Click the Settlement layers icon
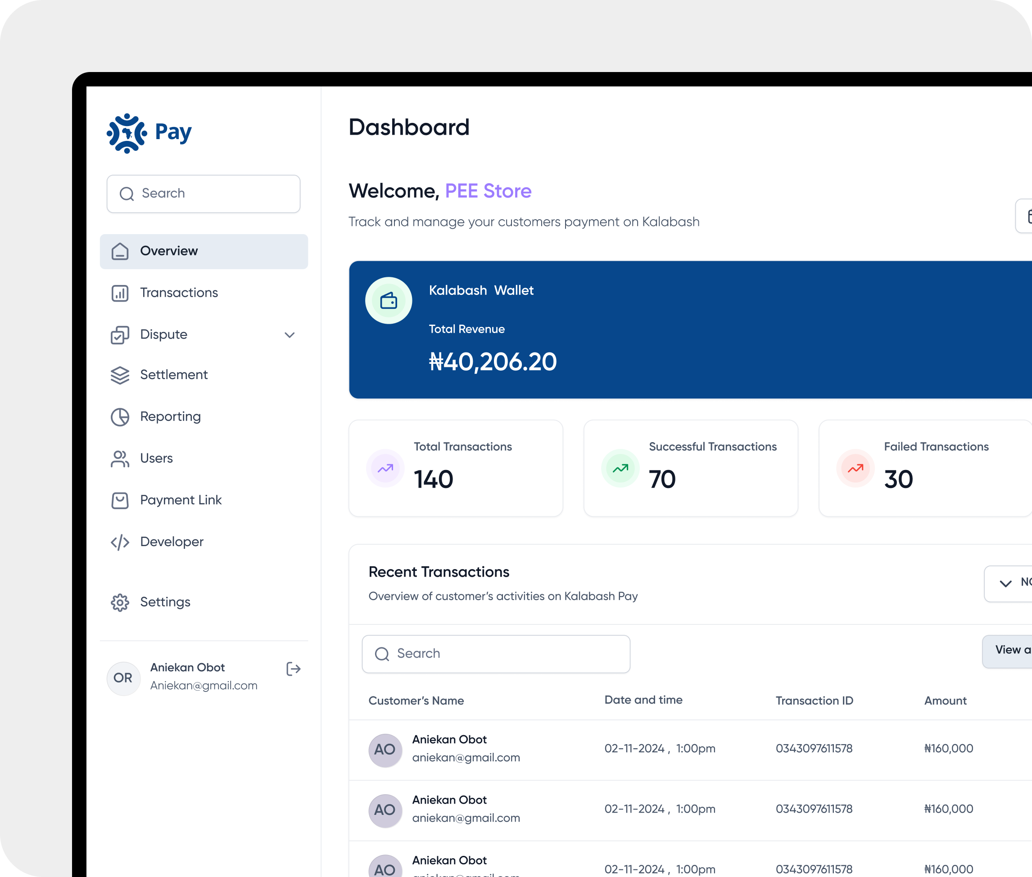The width and height of the screenshot is (1032, 877). coord(120,375)
